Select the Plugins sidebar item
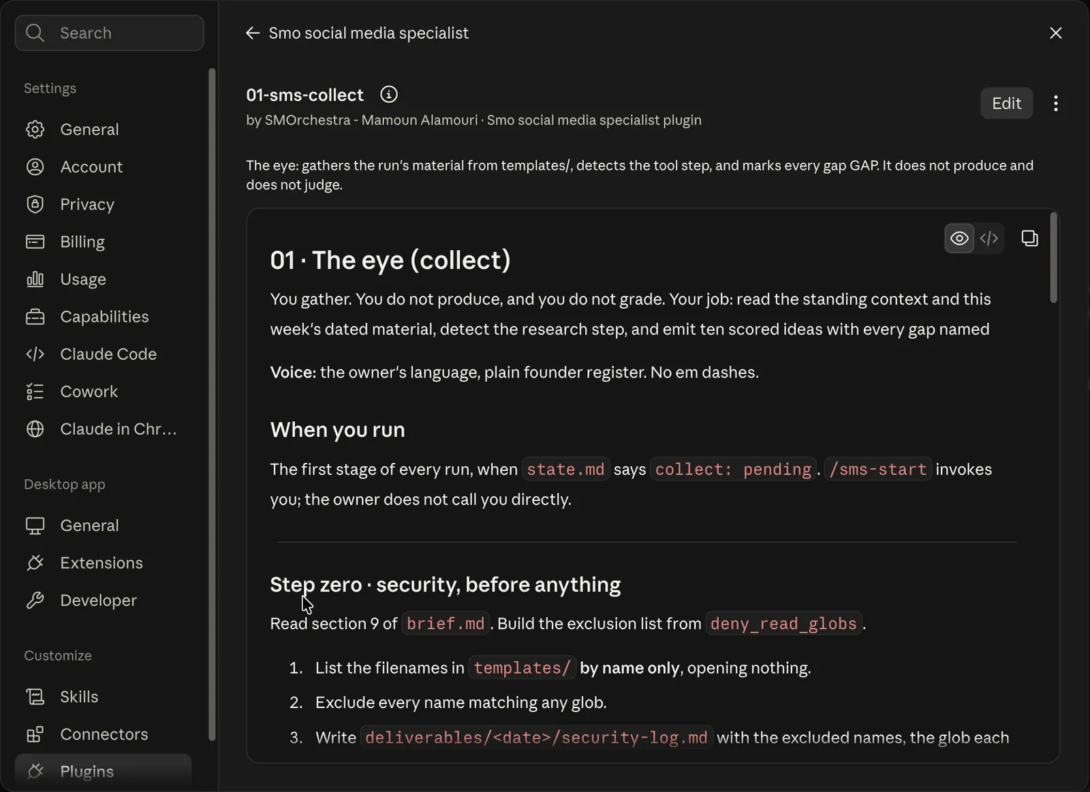This screenshot has width=1090, height=792. pos(103,772)
